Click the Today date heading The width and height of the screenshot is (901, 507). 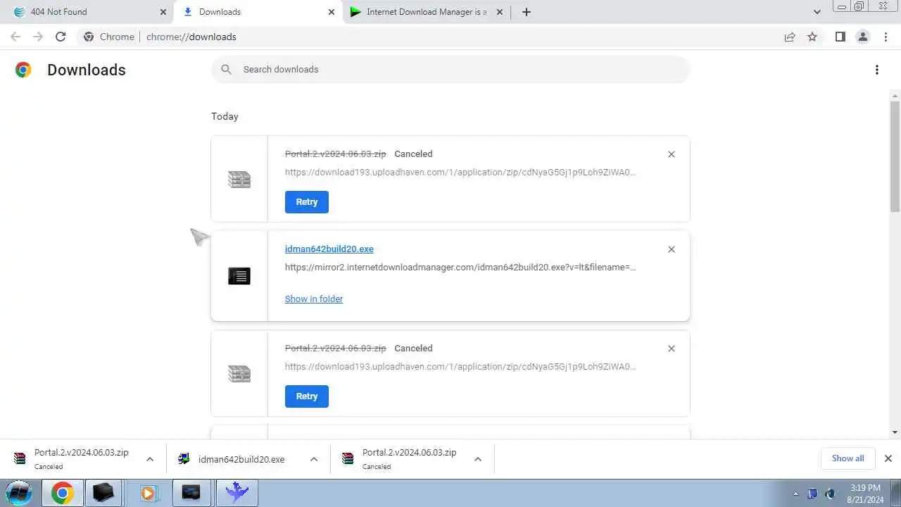(x=225, y=116)
